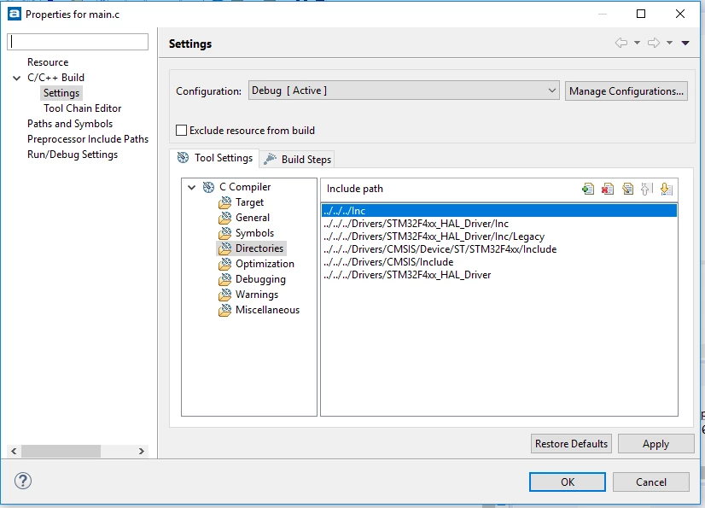Select Tool Chain Editor page
The height and width of the screenshot is (508, 705).
pos(82,108)
